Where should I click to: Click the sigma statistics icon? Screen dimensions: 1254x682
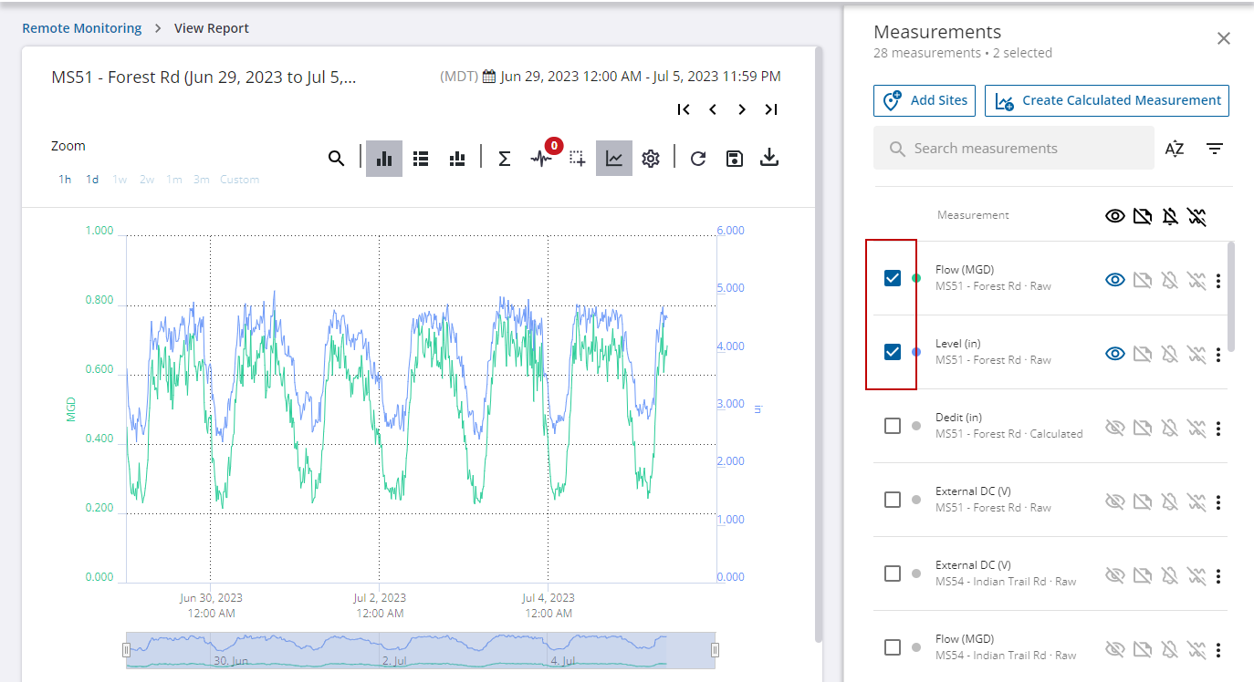(504, 159)
